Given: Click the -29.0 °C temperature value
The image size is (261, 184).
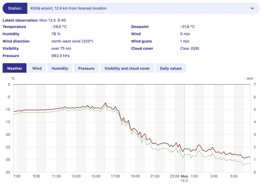Looking at the screenshot, I should pos(59,26).
